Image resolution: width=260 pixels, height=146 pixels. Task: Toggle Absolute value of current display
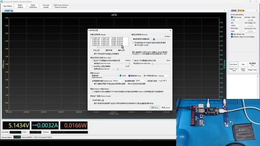[232, 37]
